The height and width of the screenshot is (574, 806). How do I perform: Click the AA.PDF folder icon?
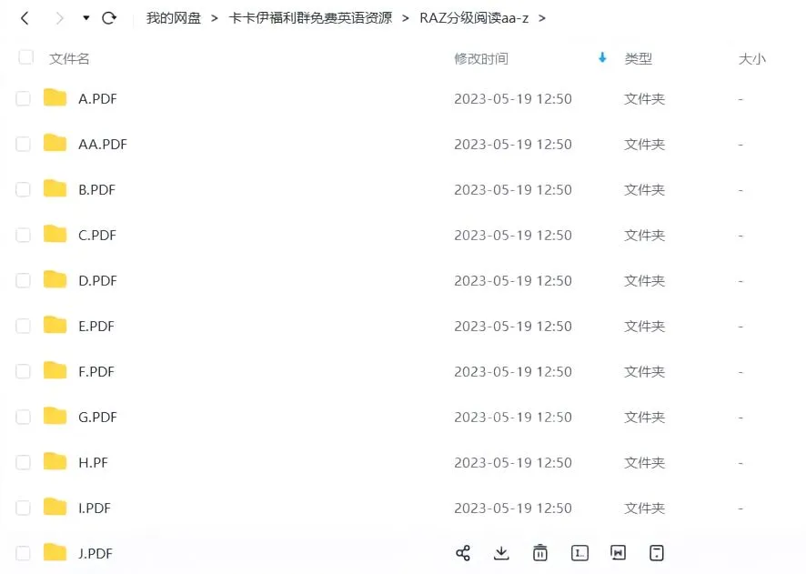click(55, 142)
